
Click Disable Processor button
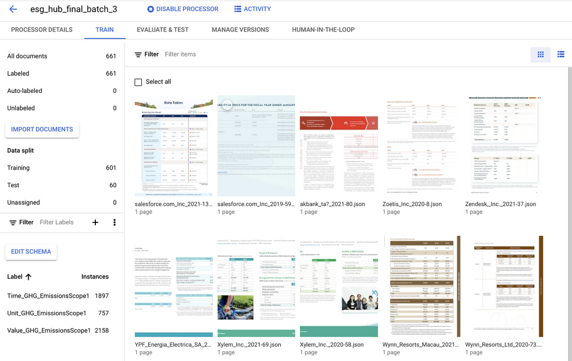(183, 9)
